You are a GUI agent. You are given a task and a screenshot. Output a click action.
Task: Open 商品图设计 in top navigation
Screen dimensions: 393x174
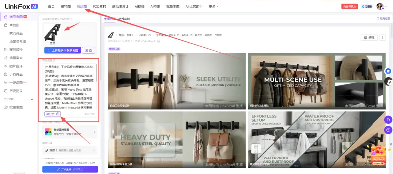[120, 7]
